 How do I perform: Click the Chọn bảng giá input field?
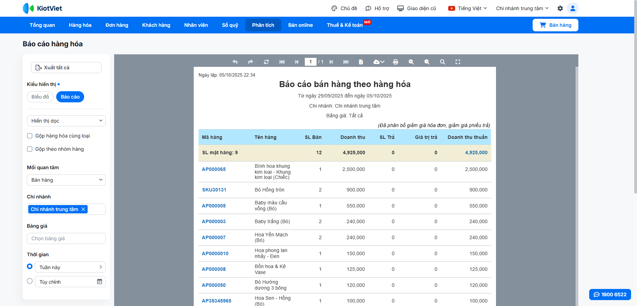coord(66,238)
